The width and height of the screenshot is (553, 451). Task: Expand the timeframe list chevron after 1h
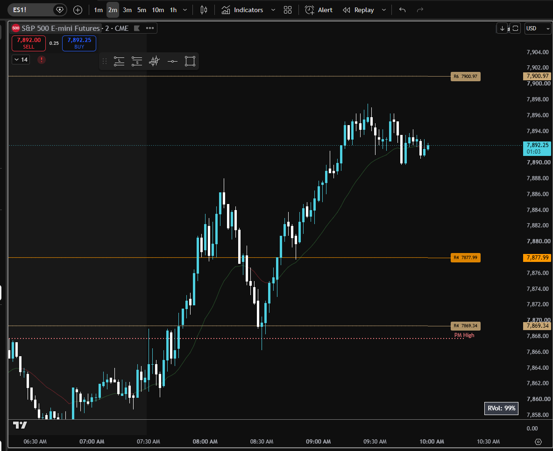coord(185,10)
